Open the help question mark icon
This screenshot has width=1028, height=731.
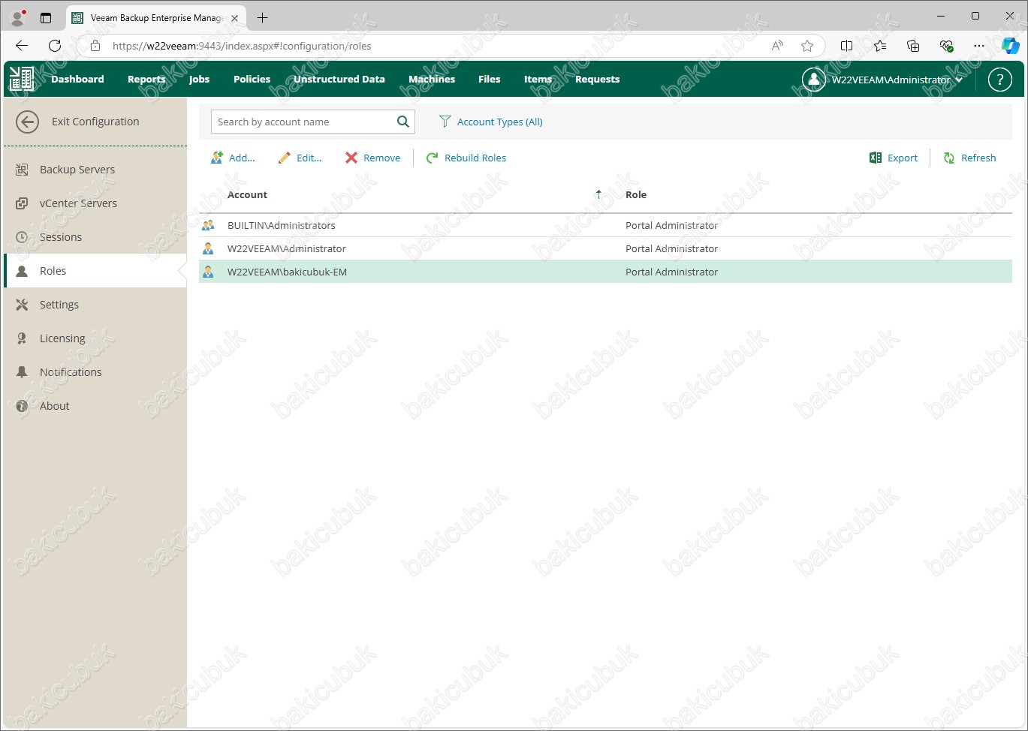point(999,80)
